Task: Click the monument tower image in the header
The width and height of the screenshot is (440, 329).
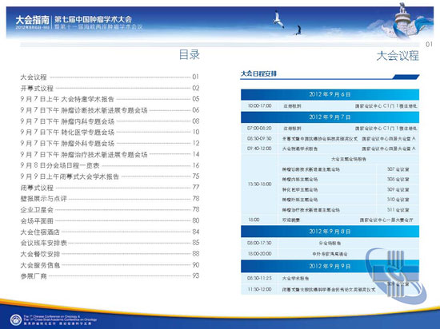Action: point(403,20)
